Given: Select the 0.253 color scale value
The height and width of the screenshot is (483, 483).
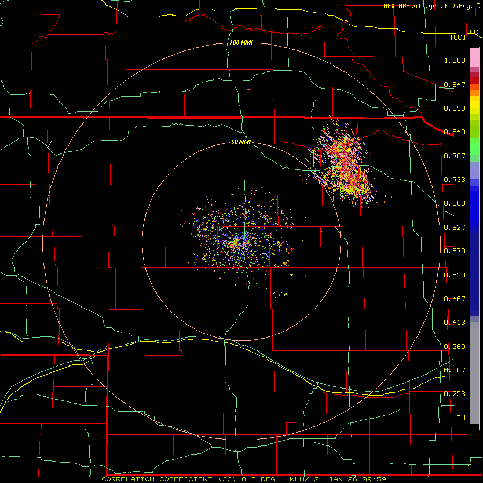Looking at the screenshot, I should click(x=455, y=394).
